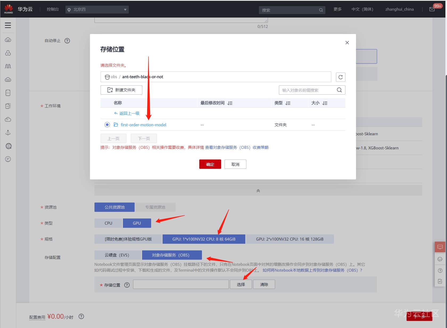Click the magnifier in the object prefix search
This screenshot has height=328, width=447.
coord(339,90)
